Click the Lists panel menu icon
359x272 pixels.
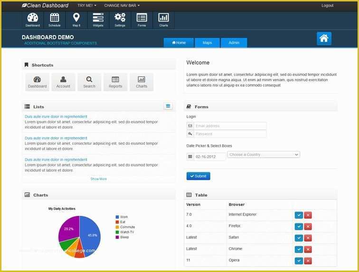click(168, 106)
